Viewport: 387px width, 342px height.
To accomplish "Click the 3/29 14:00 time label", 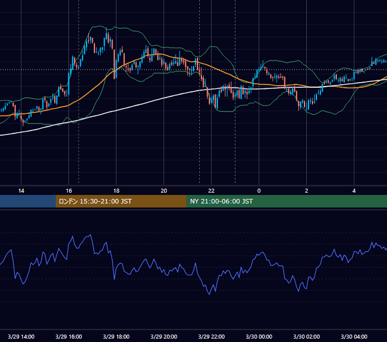I will (x=21, y=336).
